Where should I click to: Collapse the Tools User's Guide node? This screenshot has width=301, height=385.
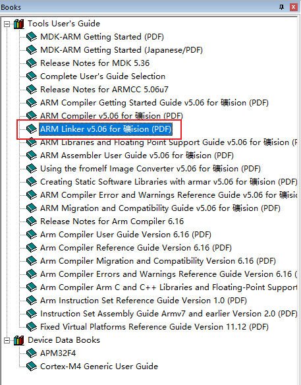pos(7,24)
